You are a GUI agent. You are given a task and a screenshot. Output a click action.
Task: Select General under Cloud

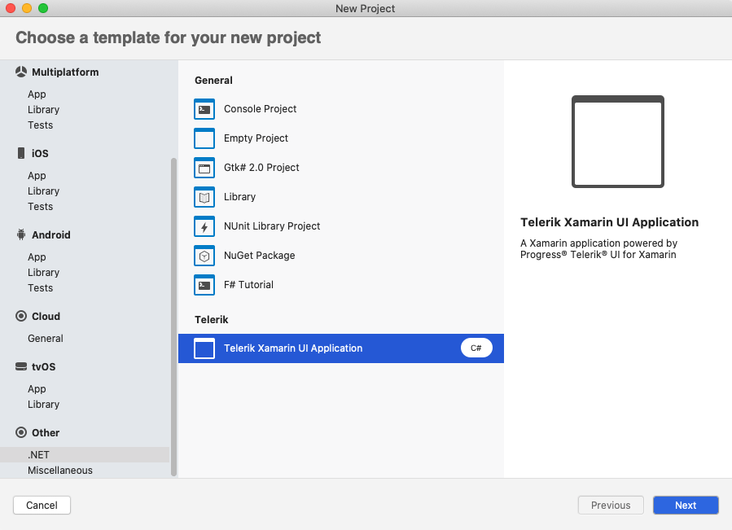[46, 338]
